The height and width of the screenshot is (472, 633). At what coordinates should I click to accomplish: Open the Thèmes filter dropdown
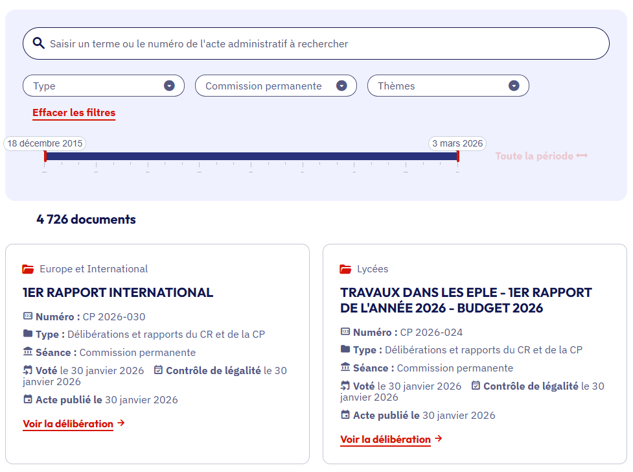448,86
